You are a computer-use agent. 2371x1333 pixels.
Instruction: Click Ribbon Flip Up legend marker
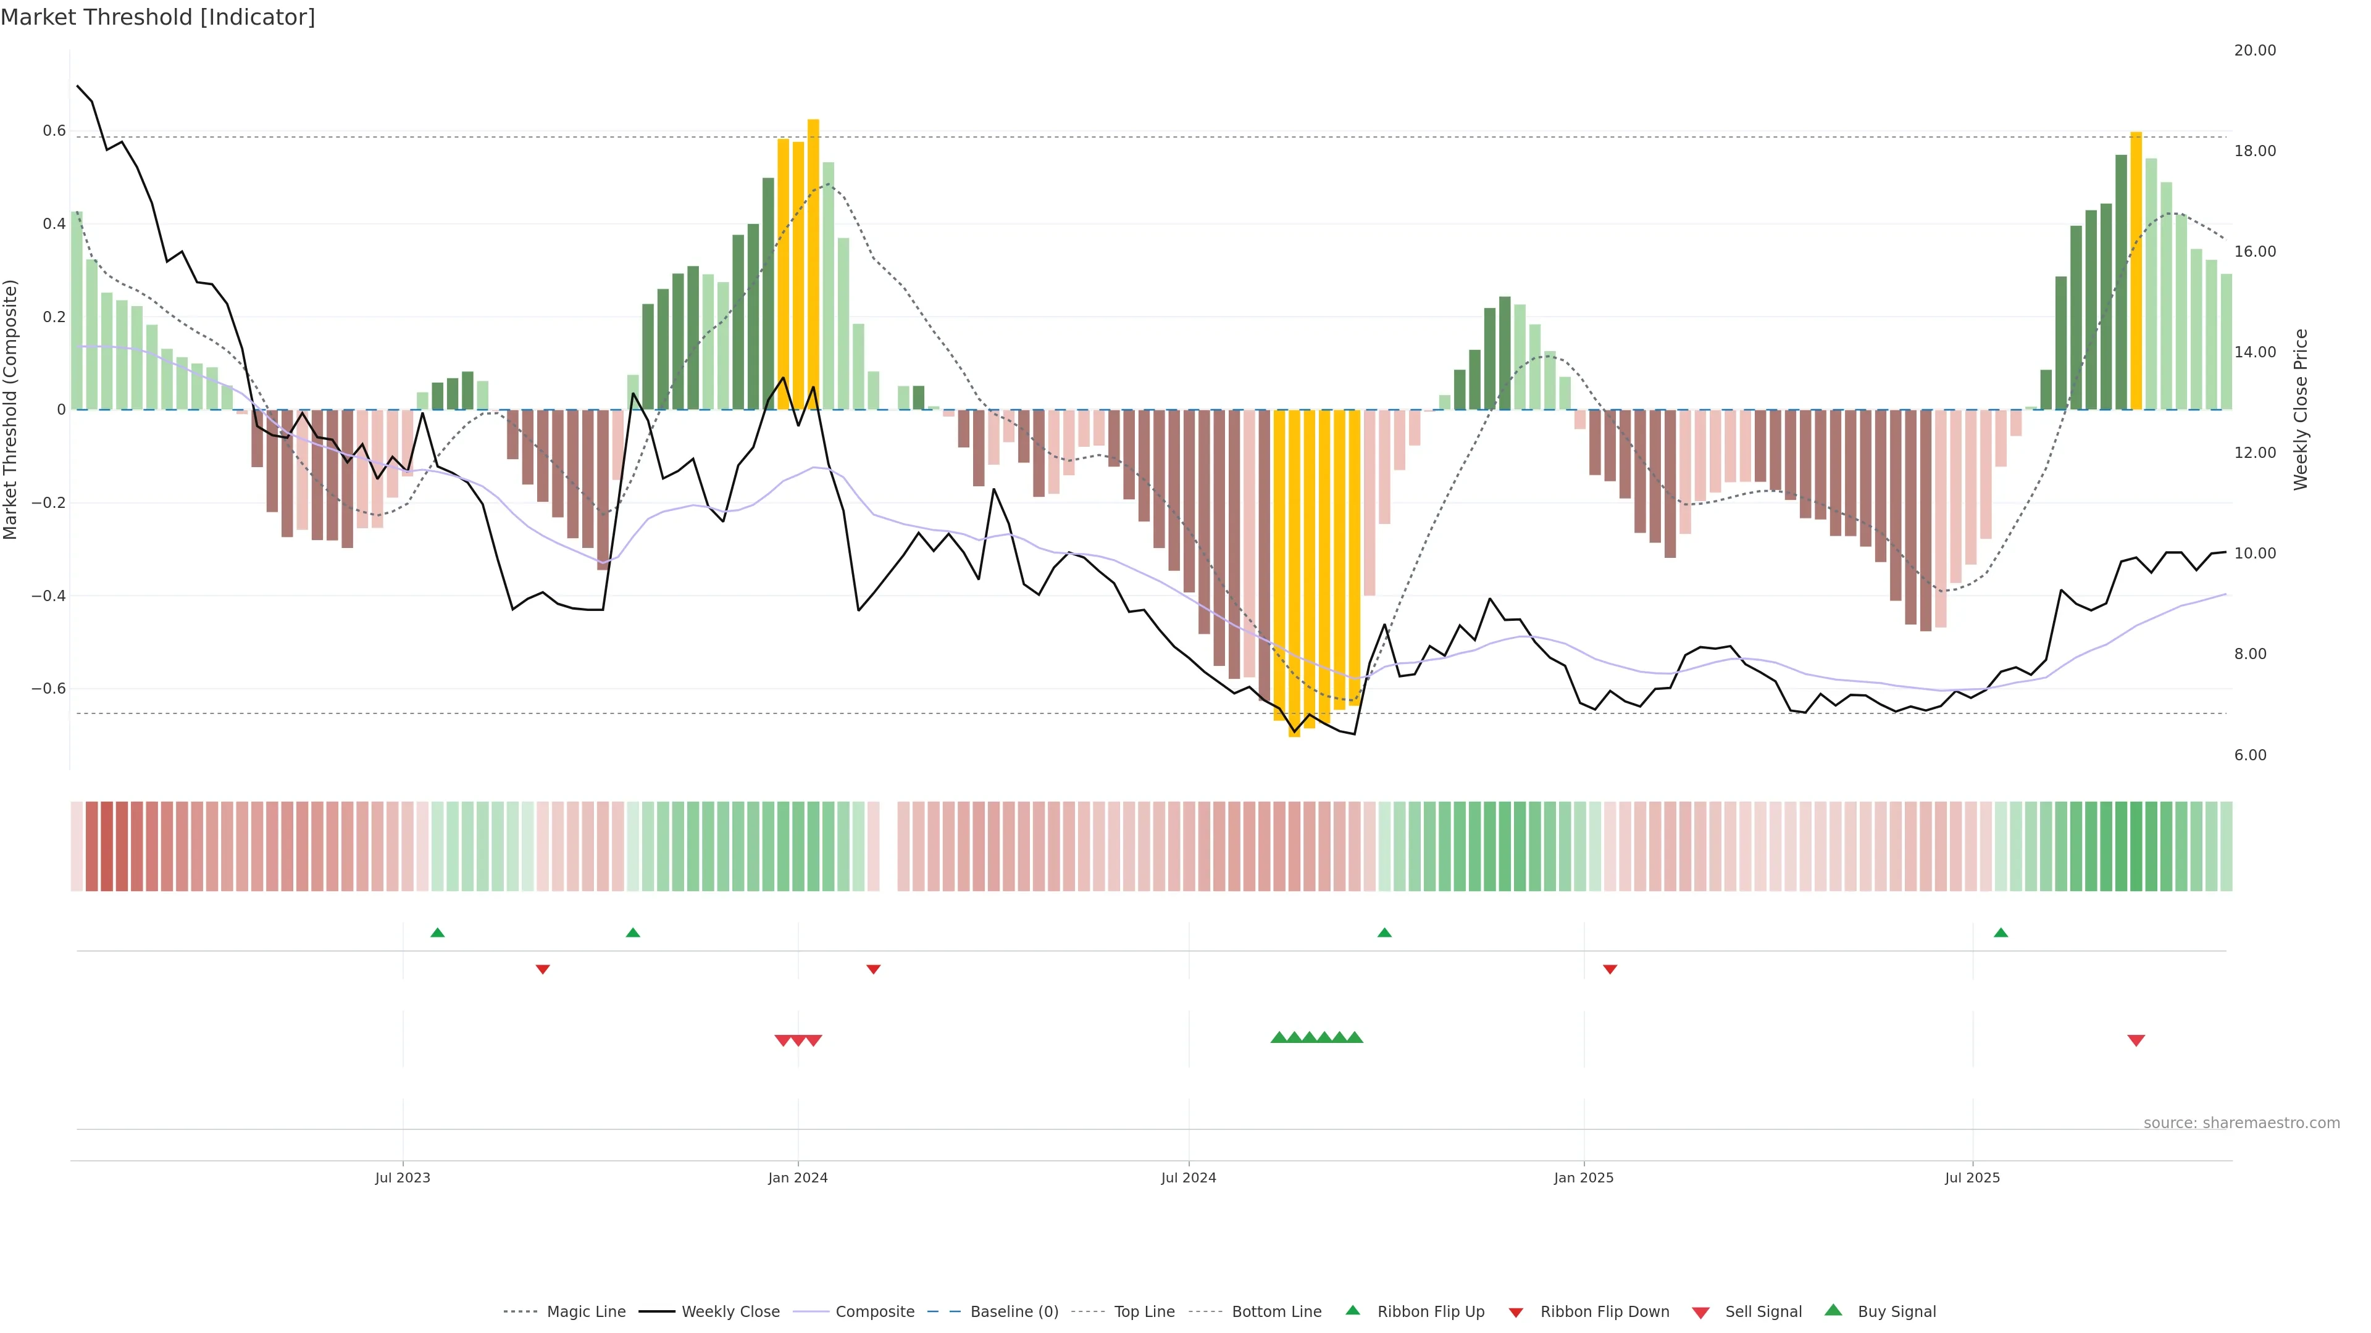[x=1352, y=1310]
